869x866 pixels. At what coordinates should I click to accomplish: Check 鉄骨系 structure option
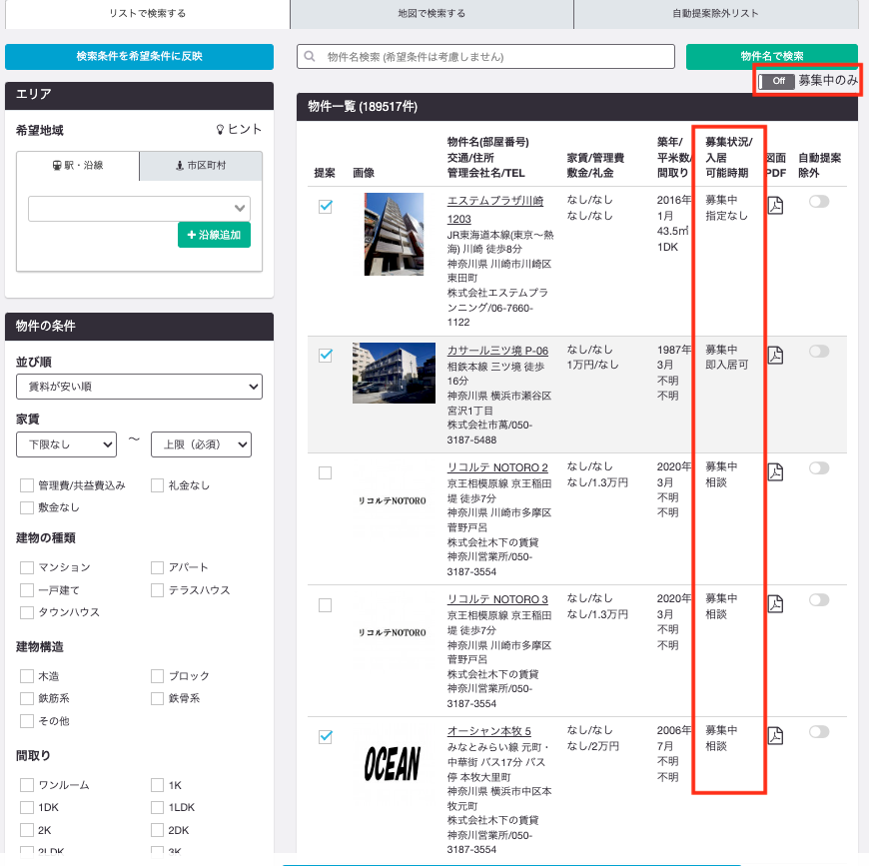point(158,698)
